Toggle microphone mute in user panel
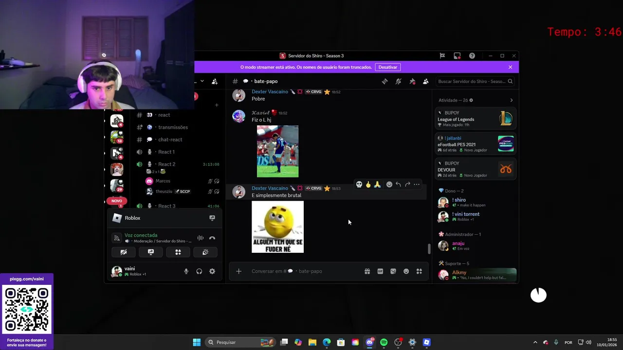Image resolution: width=623 pixels, height=350 pixels. 186,271
